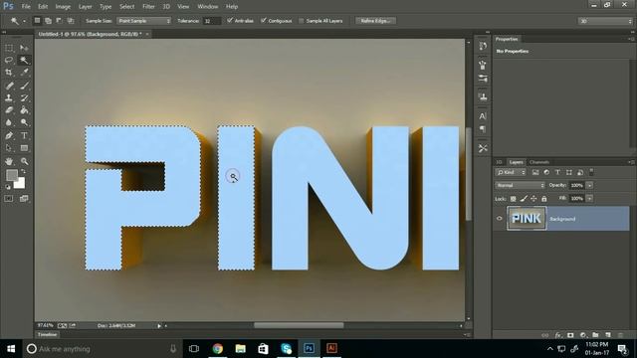
Task: Select the Paint Bucket tool
Action: 24,110
